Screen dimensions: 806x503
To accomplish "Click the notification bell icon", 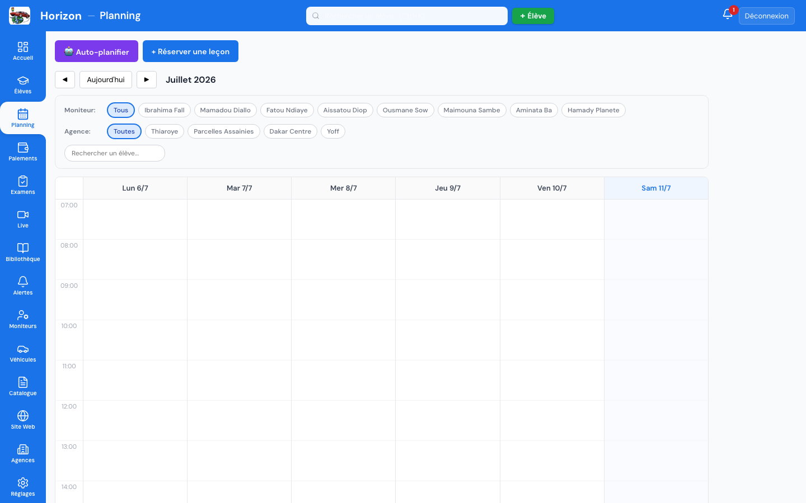I will pyautogui.click(x=728, y=15).
